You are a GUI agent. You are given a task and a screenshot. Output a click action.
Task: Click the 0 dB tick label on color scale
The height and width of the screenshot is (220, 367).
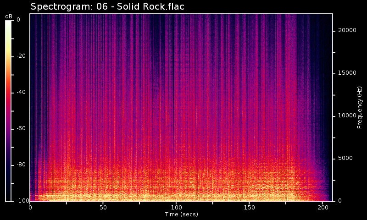(18, 20)
